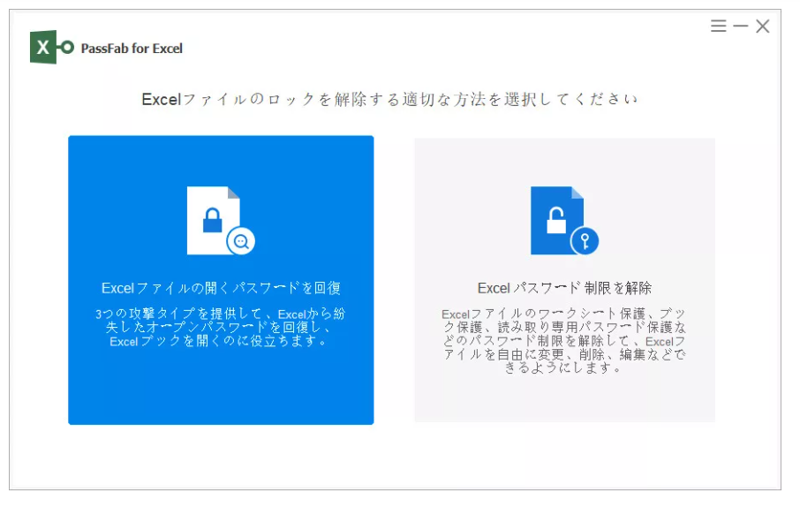Viewport: 800px width, 523px height.
Task: Click the Excelファイルのワークシート保護 description text
Action: click(564, 340)
